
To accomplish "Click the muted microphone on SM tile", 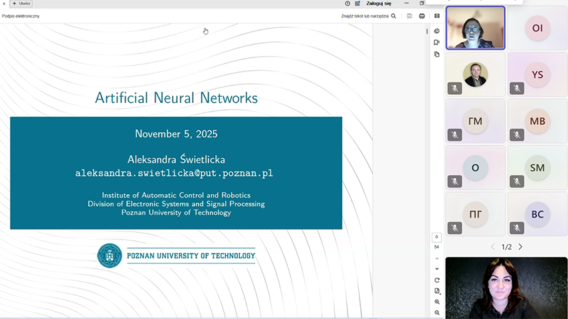I will pos(517,182).
